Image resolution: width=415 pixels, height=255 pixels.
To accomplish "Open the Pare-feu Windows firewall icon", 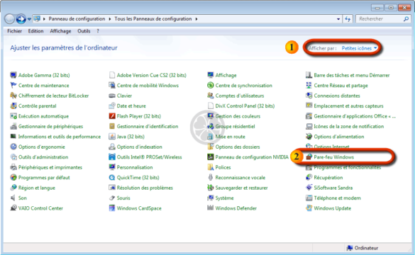I will [x=309, y=157].
